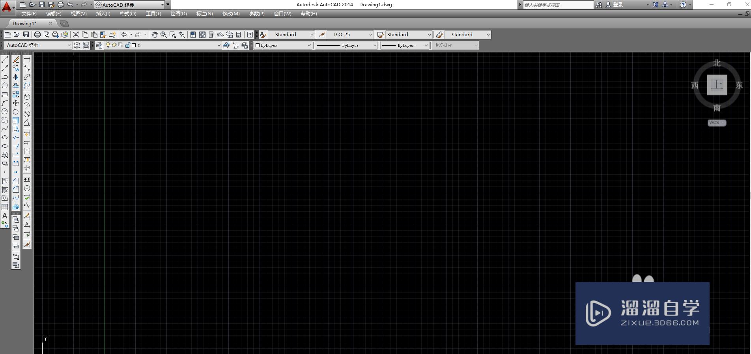751x354 pixels.
Task: Choose the Rotate tool
Action: coord(16,112)
